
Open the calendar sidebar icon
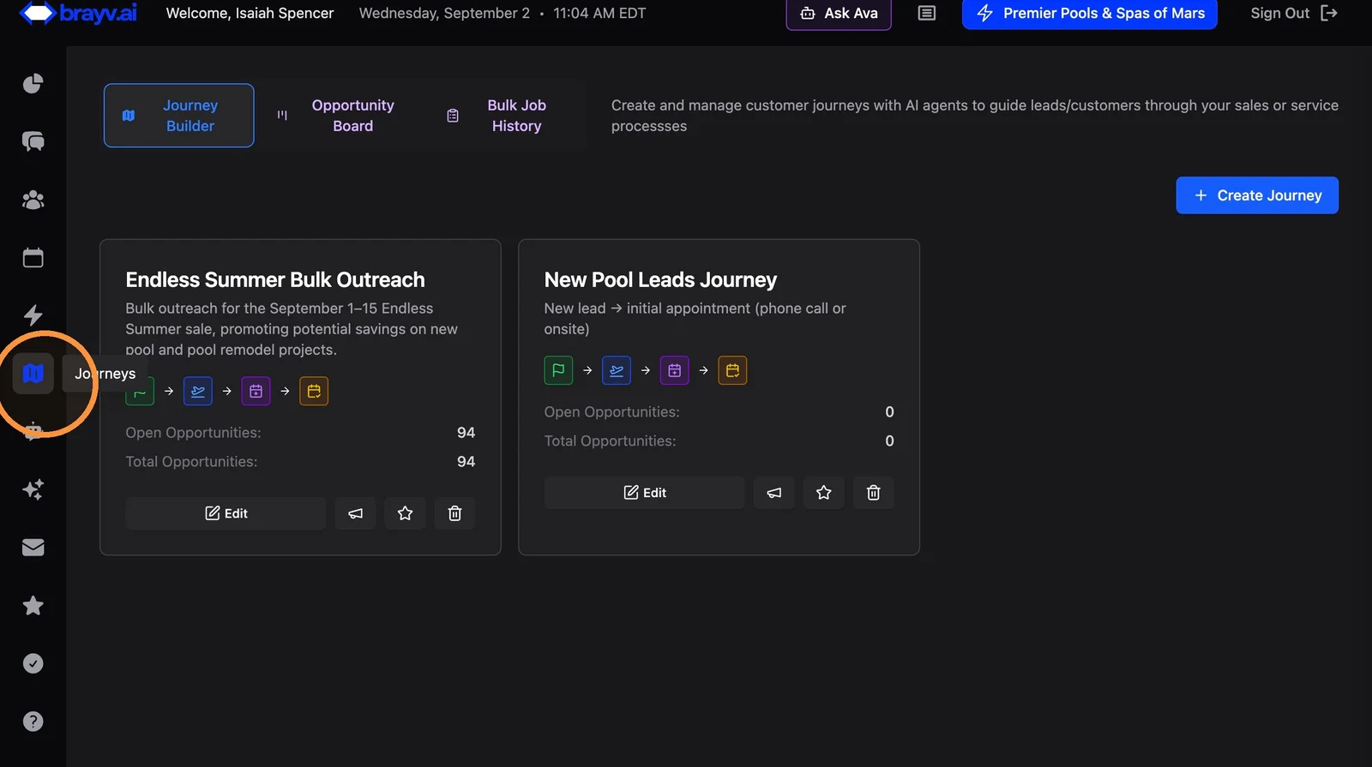click(33, 257)
